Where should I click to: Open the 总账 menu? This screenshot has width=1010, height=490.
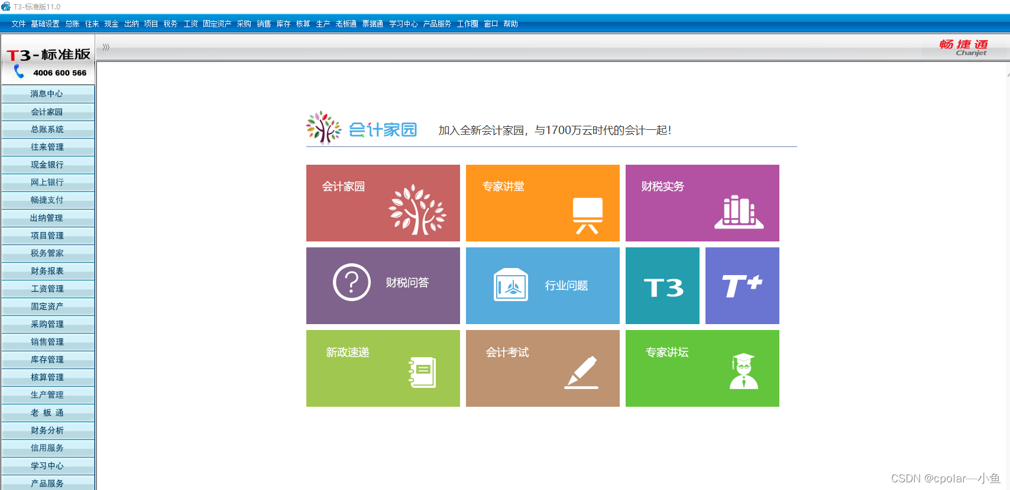click(x=72, y=24)
